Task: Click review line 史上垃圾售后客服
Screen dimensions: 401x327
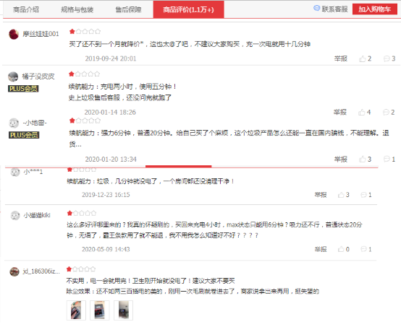Action: tap(120, 97)
